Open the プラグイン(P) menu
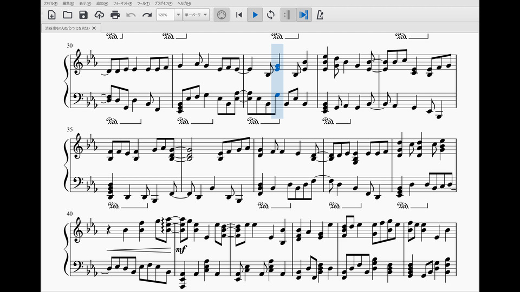 pos(164,3)
